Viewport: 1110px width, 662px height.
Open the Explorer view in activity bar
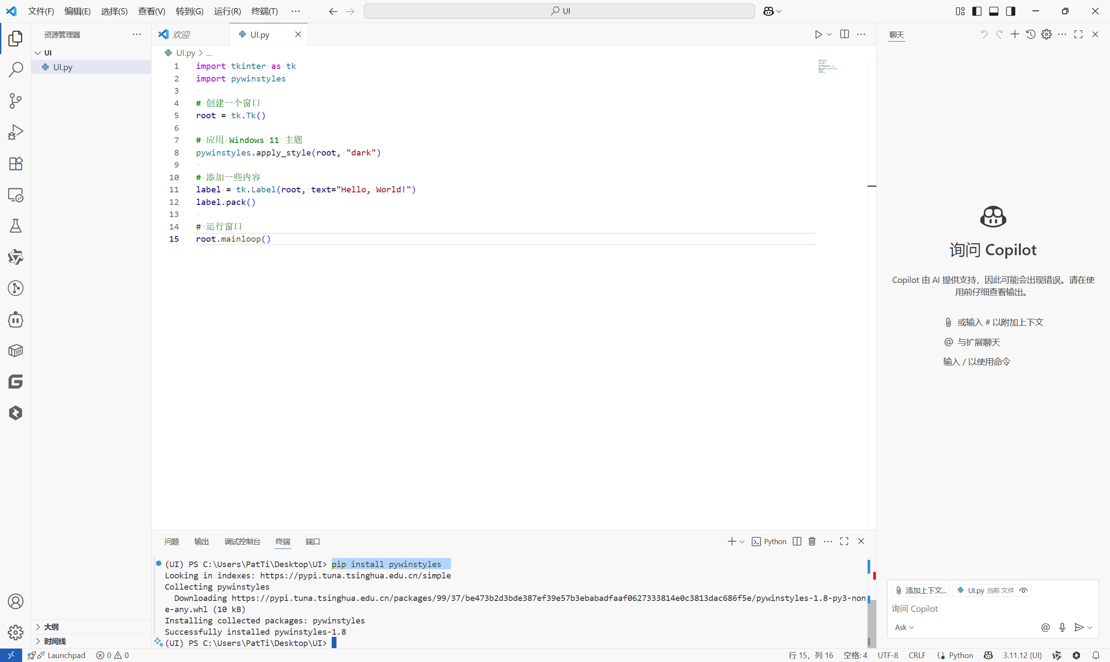pos(16,39)
